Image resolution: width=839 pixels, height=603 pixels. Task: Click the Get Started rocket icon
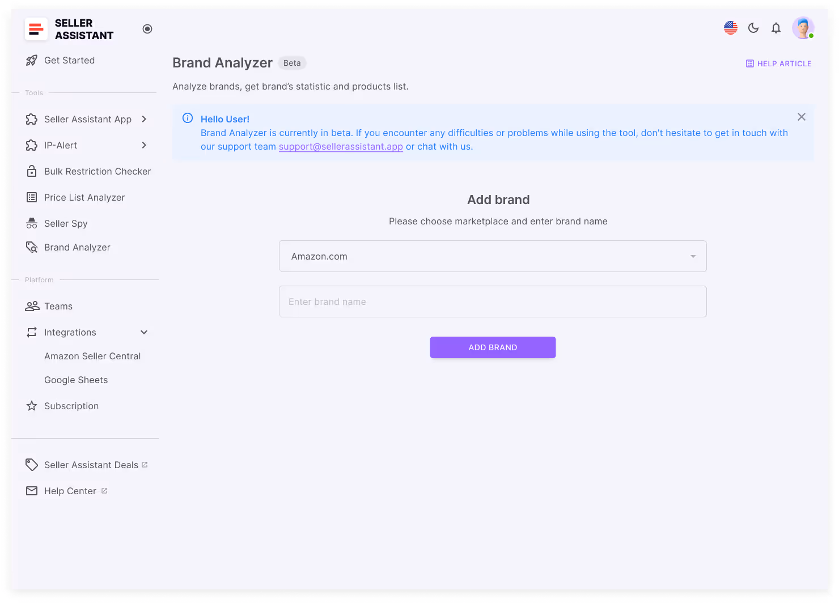point(32,60)
